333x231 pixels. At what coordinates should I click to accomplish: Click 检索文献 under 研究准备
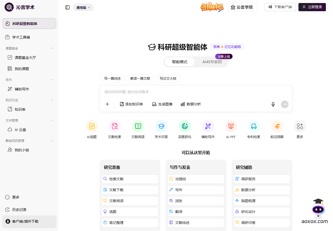tap(130, 179)
